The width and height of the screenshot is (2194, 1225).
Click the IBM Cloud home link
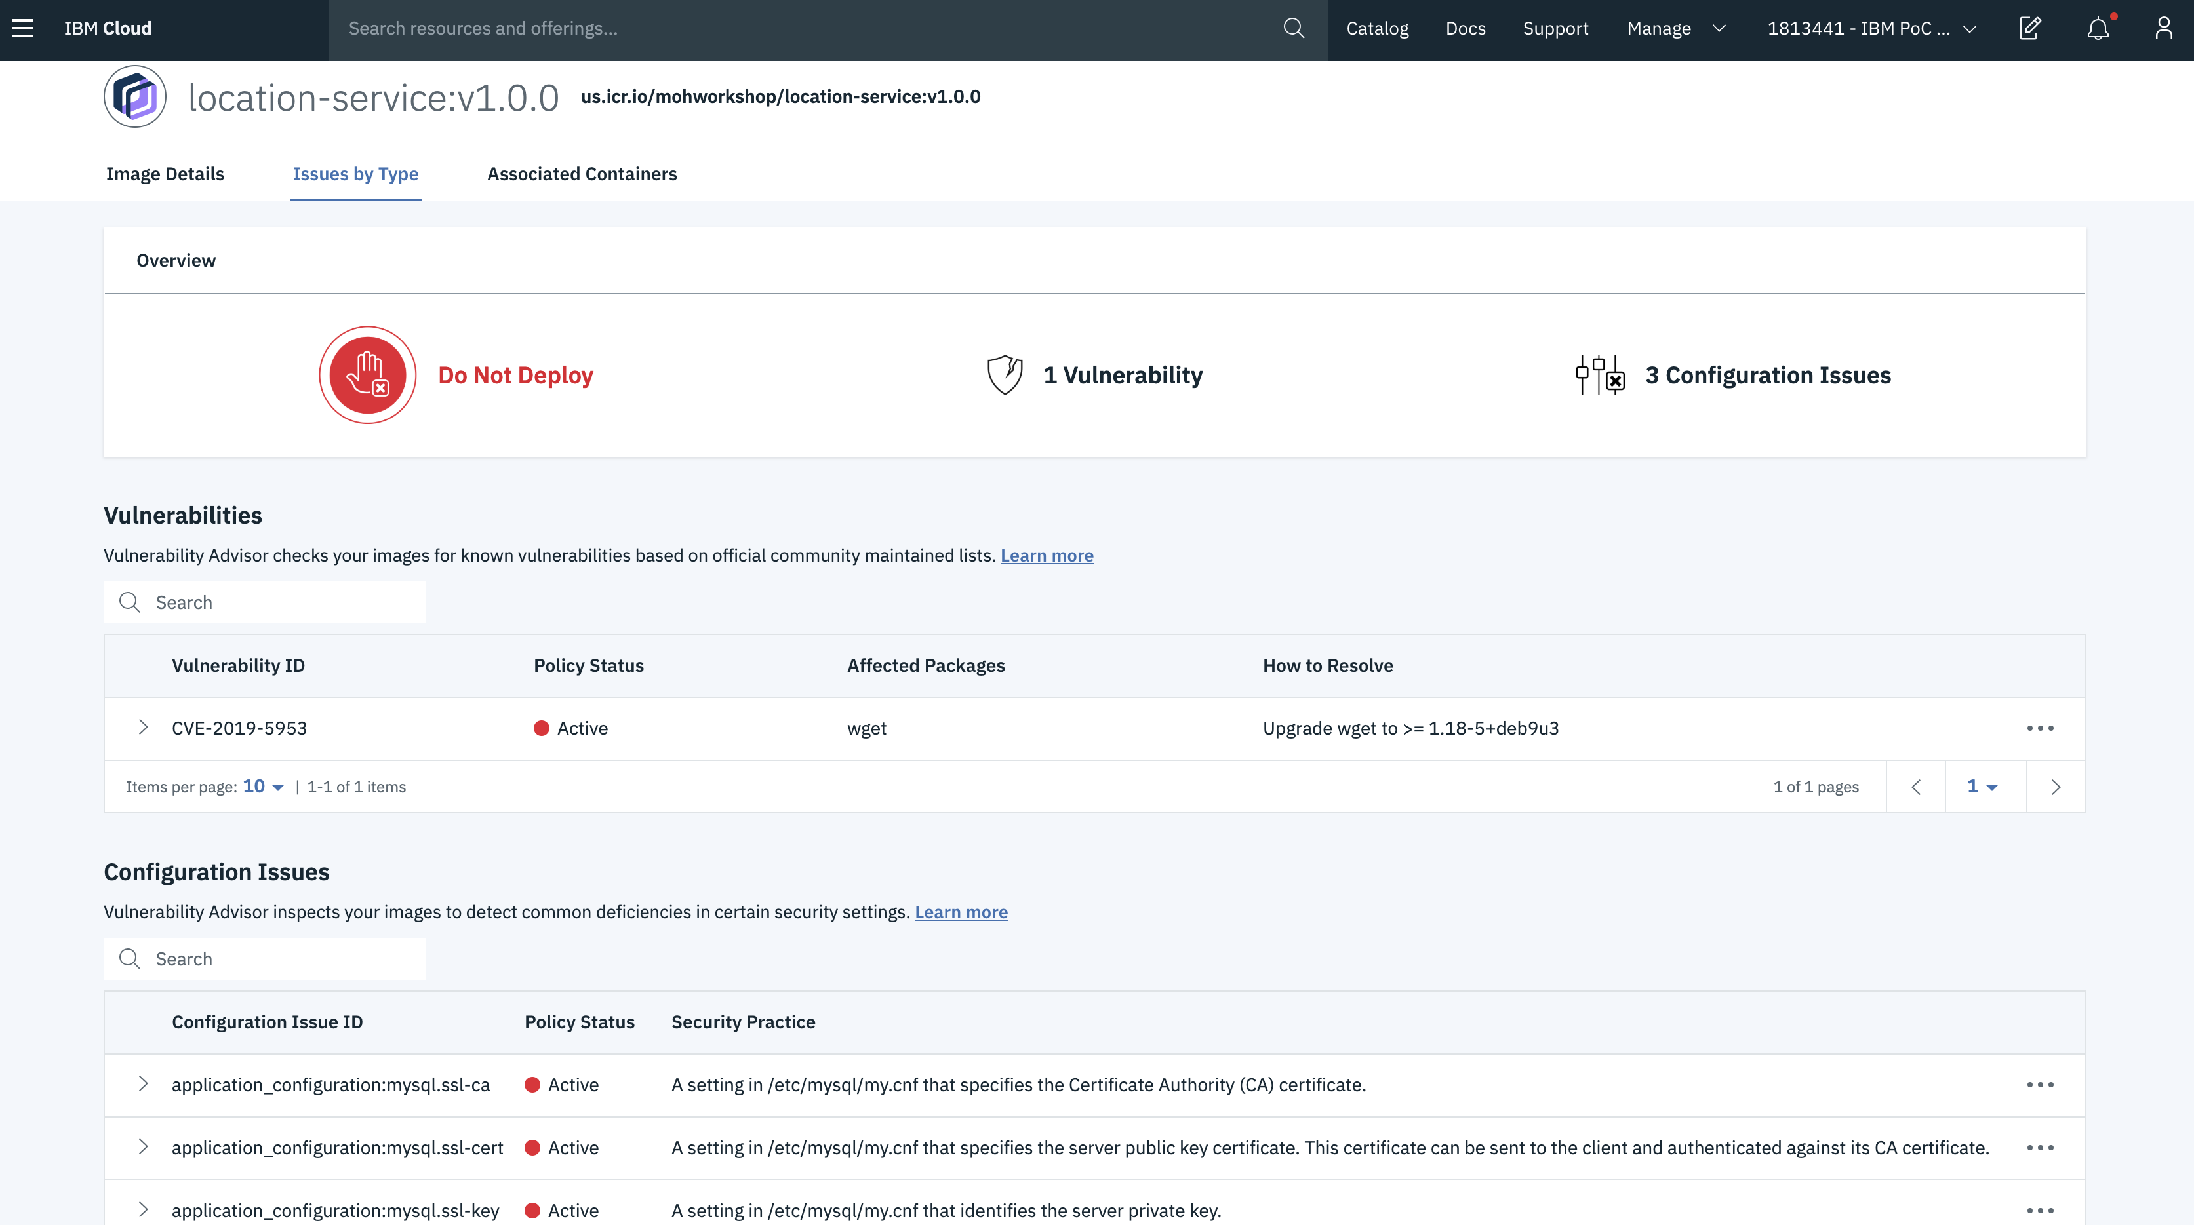click(x=108, y=28)
